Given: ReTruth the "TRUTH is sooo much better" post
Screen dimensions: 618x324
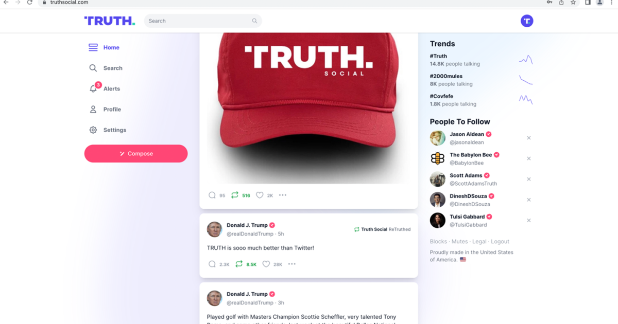Looking at the screenshot, I should [239, 264].
